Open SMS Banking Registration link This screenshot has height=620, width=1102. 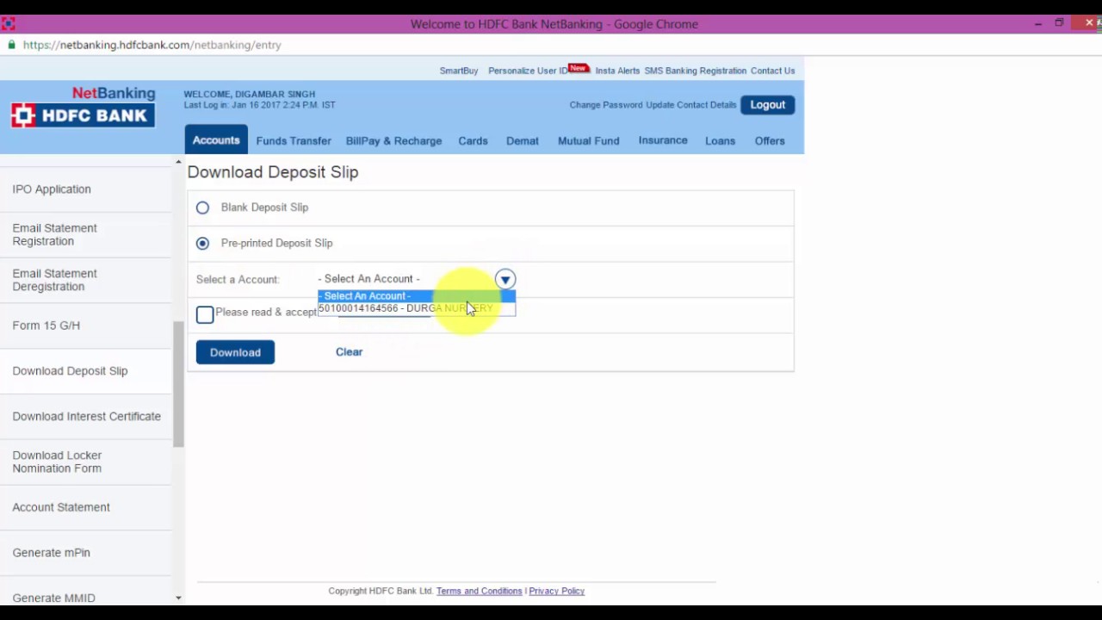(696, 71)
